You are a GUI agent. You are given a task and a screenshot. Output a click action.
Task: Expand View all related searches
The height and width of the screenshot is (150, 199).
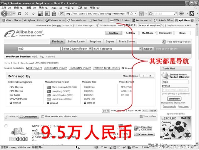coord(127,68)
